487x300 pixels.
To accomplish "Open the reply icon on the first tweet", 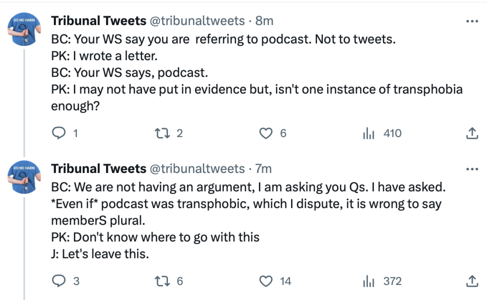I will [58, 133].
